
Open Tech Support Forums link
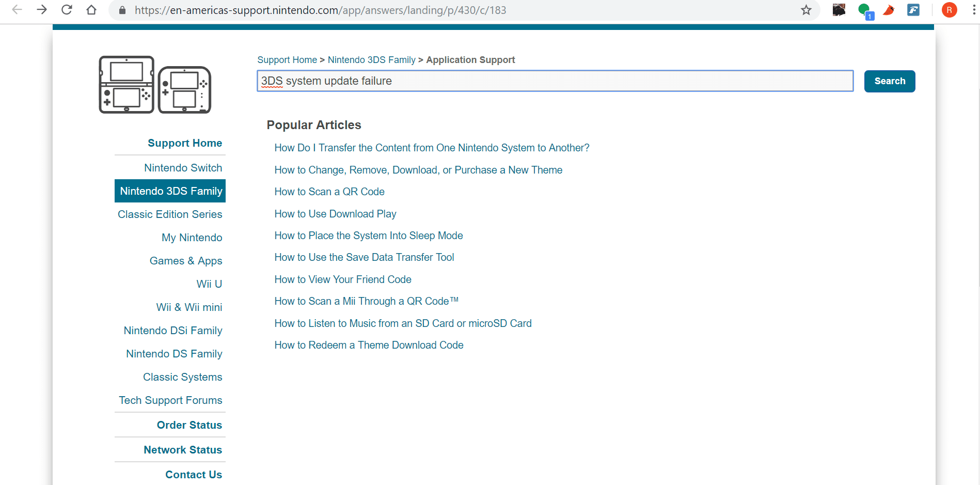tap(170, 400)
